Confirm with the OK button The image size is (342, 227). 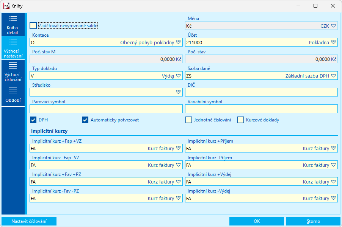(257, 221)
